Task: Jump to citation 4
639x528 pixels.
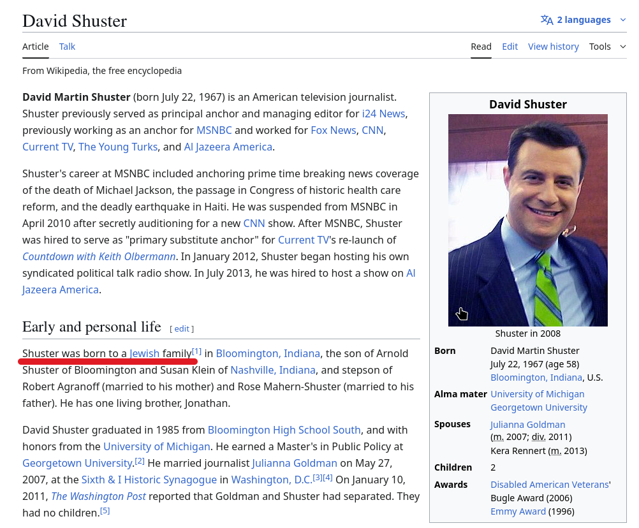Action: (328, 478)
